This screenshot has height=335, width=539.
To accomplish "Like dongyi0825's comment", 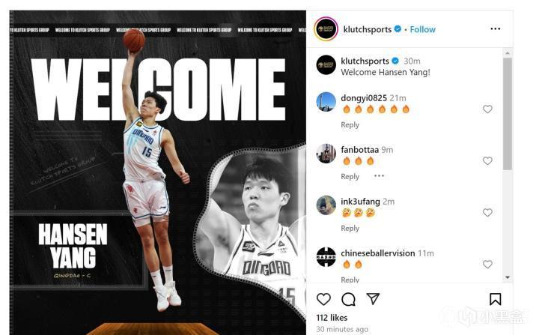I will click(487, 109).
